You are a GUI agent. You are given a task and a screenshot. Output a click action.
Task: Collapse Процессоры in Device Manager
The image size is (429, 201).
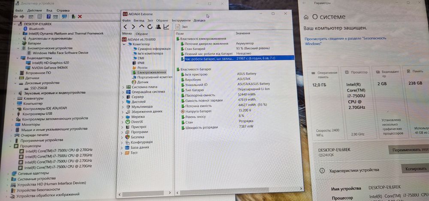11,146
